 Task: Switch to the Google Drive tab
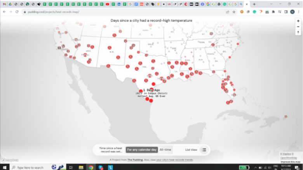[10, 4]
